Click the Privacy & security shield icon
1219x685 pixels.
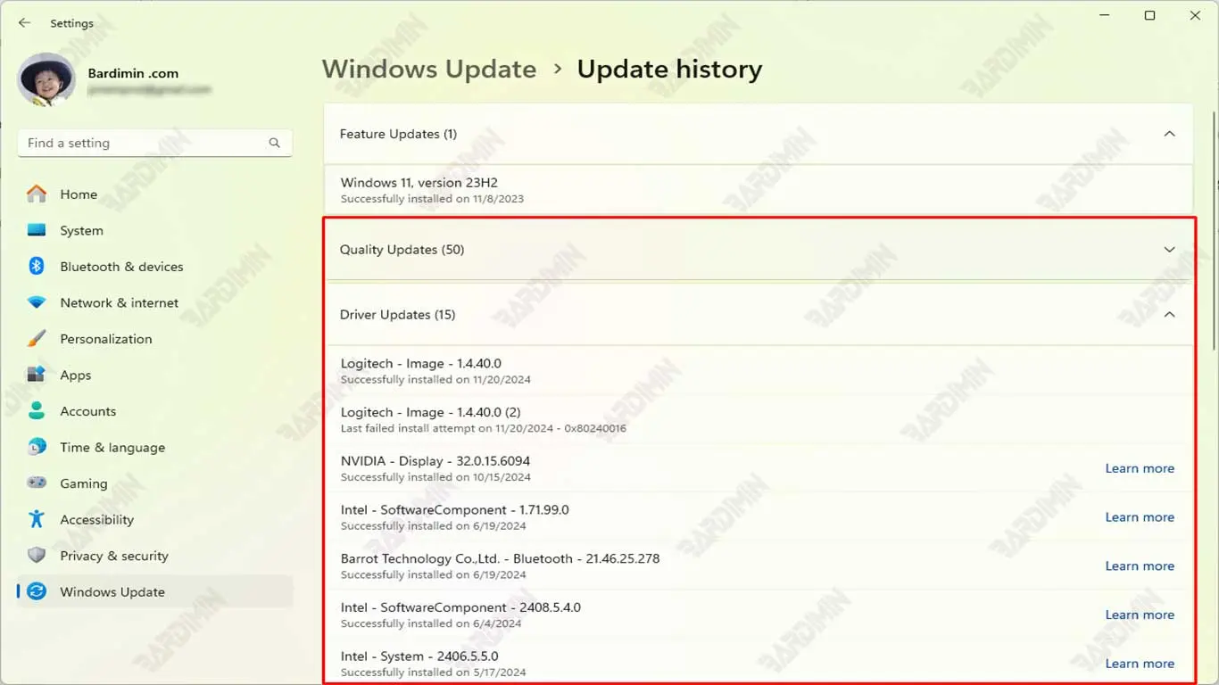pyautogui.click(x=37, y=556)
